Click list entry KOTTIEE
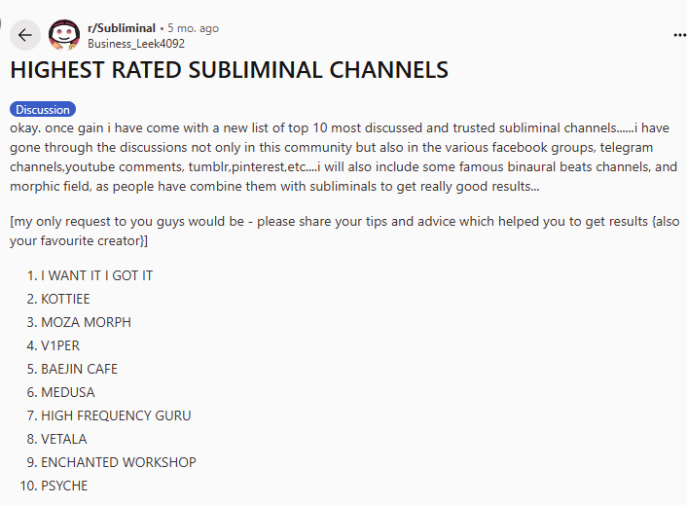This screenshot has height=505, width=687. point(65,299)
